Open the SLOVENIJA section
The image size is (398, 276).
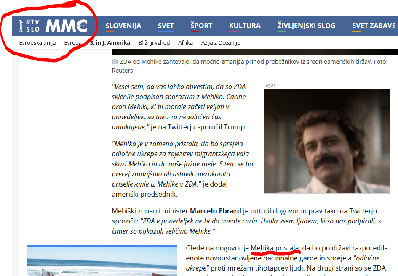(x=123, y=26)
